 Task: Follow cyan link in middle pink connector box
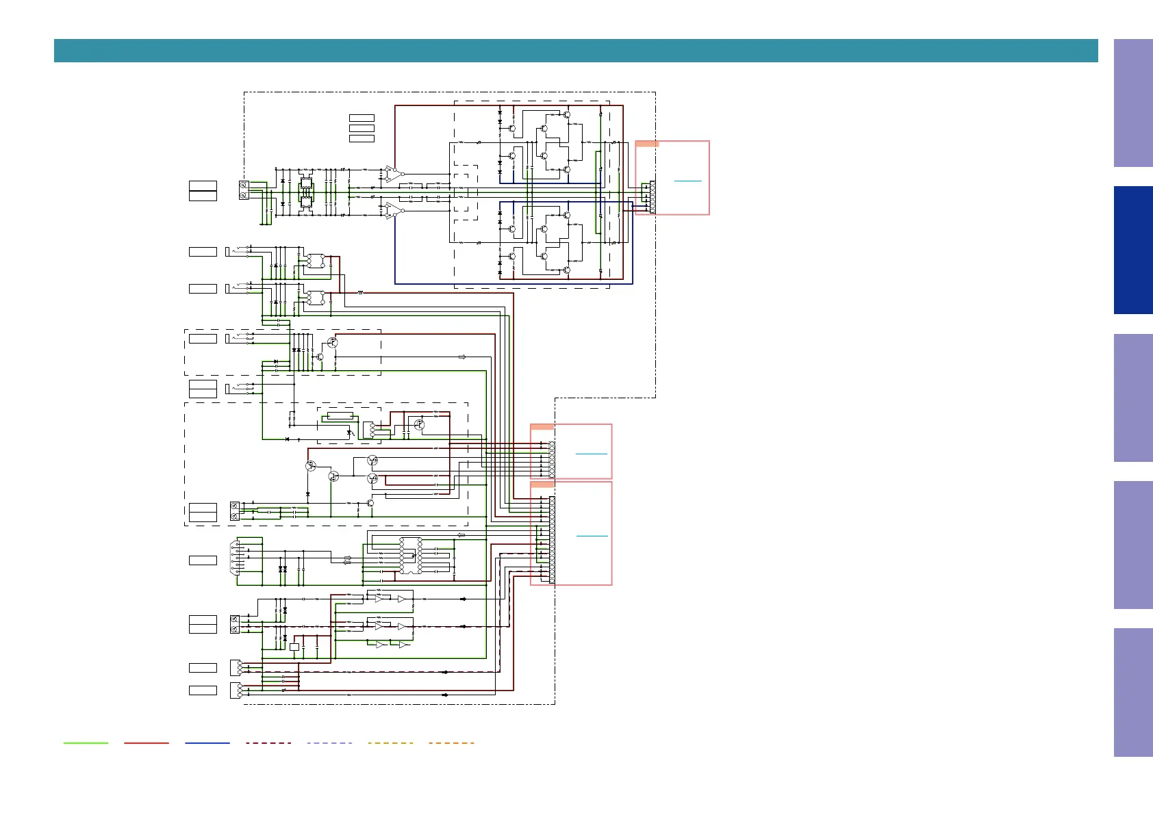point(591,454)
